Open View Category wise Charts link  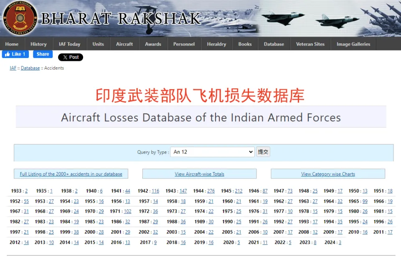tap(328, 174)
